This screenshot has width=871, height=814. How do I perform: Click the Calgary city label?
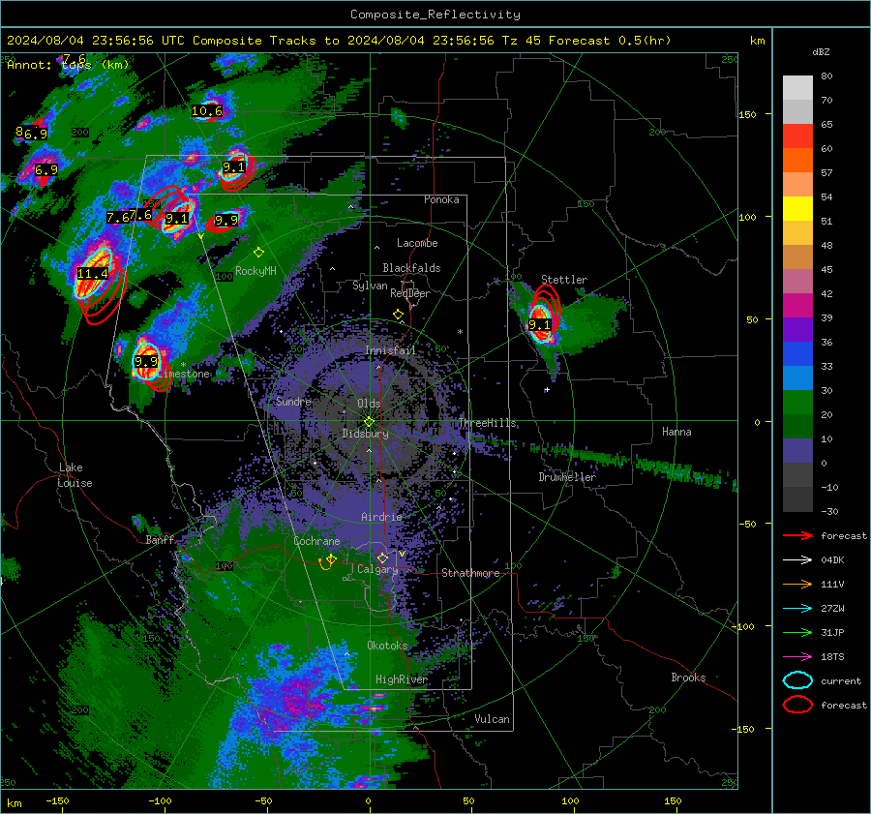(x=377, y=569)
